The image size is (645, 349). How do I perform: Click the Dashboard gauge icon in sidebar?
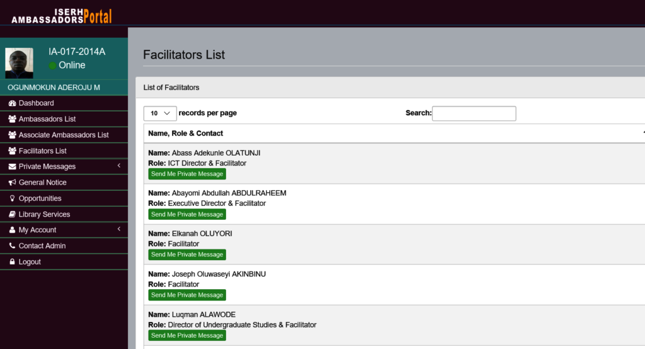pyautogui.click(x=12, y=103)
